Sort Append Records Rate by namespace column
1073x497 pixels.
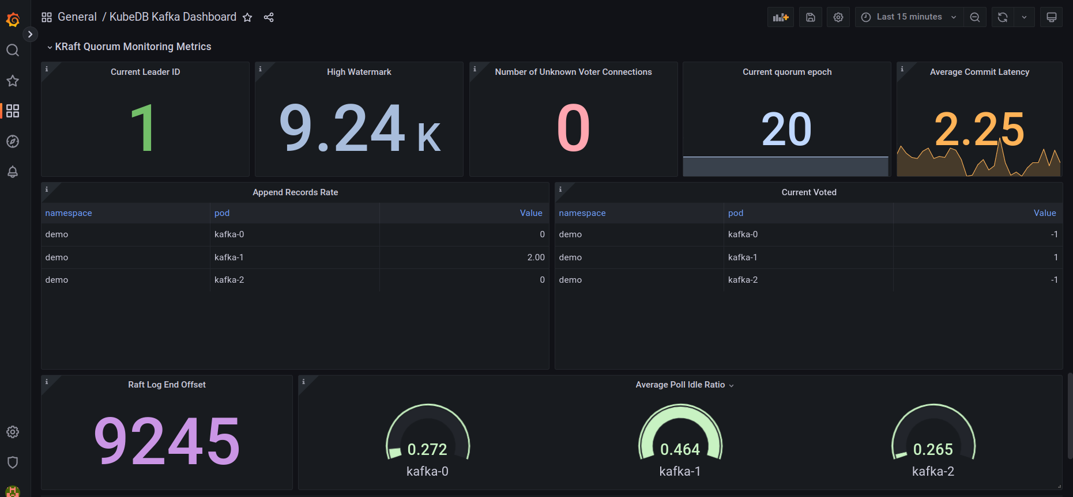point(69,213)
